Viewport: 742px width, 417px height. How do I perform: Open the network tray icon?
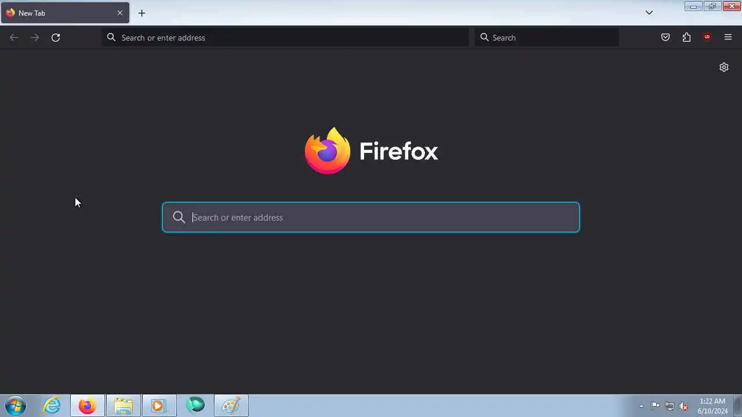(670, 406)
